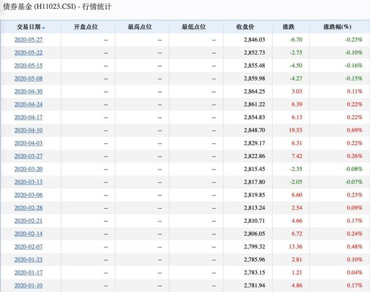The height and width of the screenshot is (292, 370).
Task: Select the percentage -0.08%
Action: coord(353,169)
